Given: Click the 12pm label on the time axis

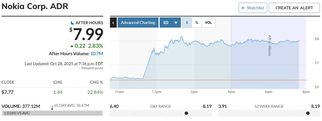Looking at the screenshot, I should coord(156,92).
